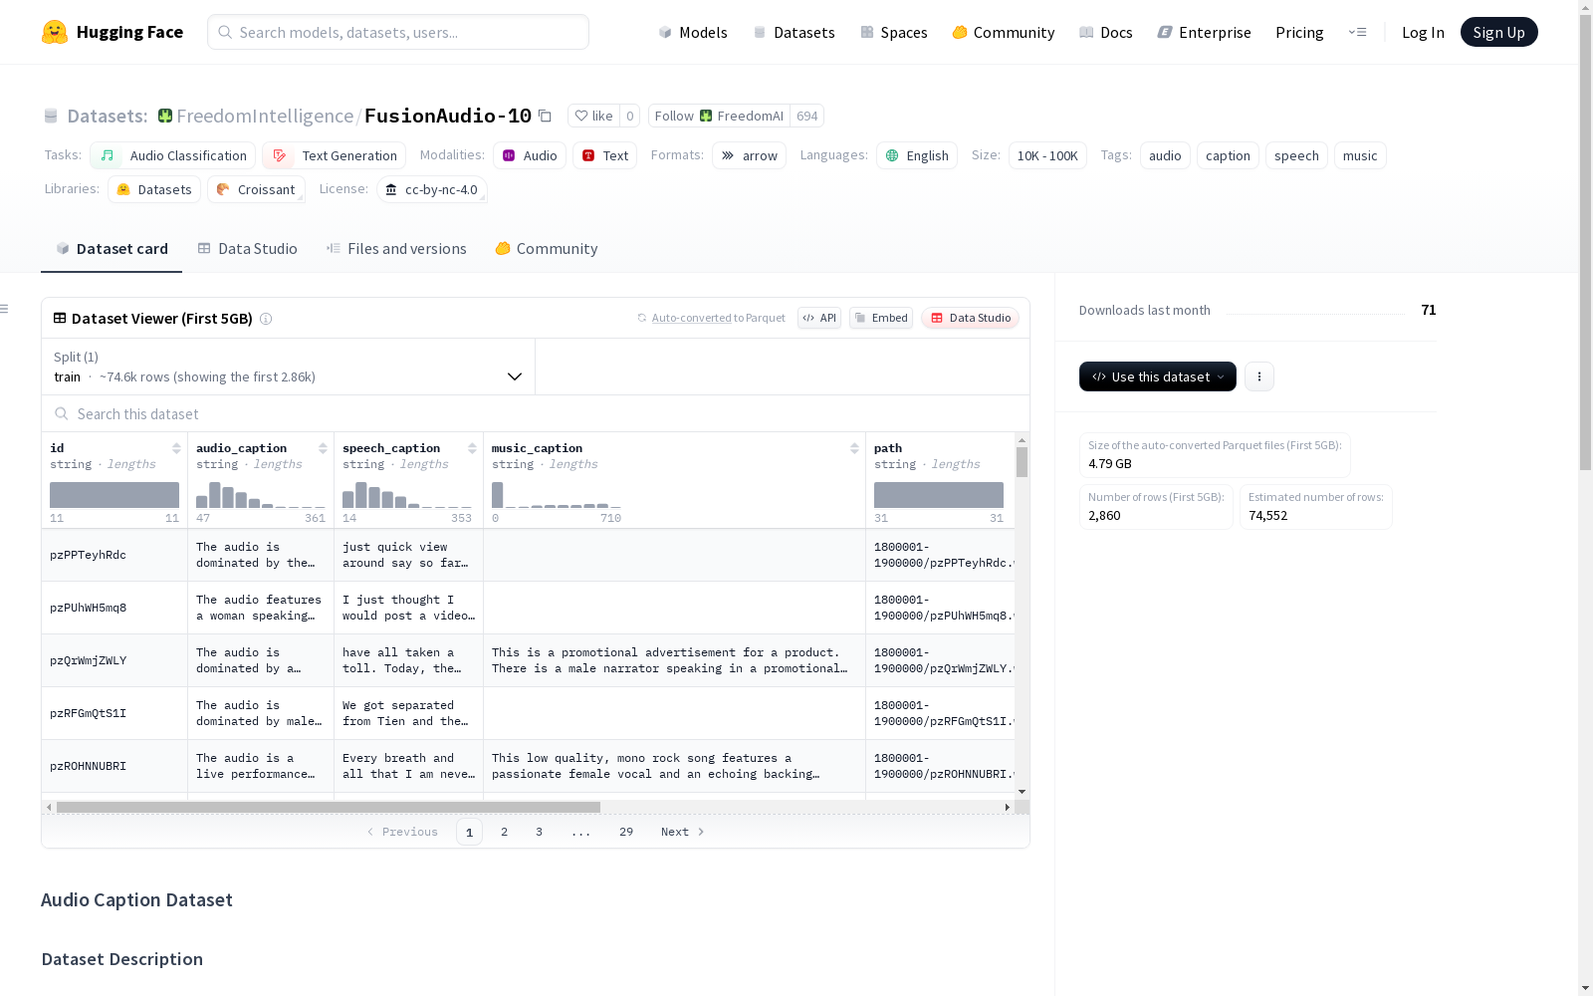The height and width of the screenshot is (996, 1593).
Task: Go to page 3 of the dataset
Action: 539,832
